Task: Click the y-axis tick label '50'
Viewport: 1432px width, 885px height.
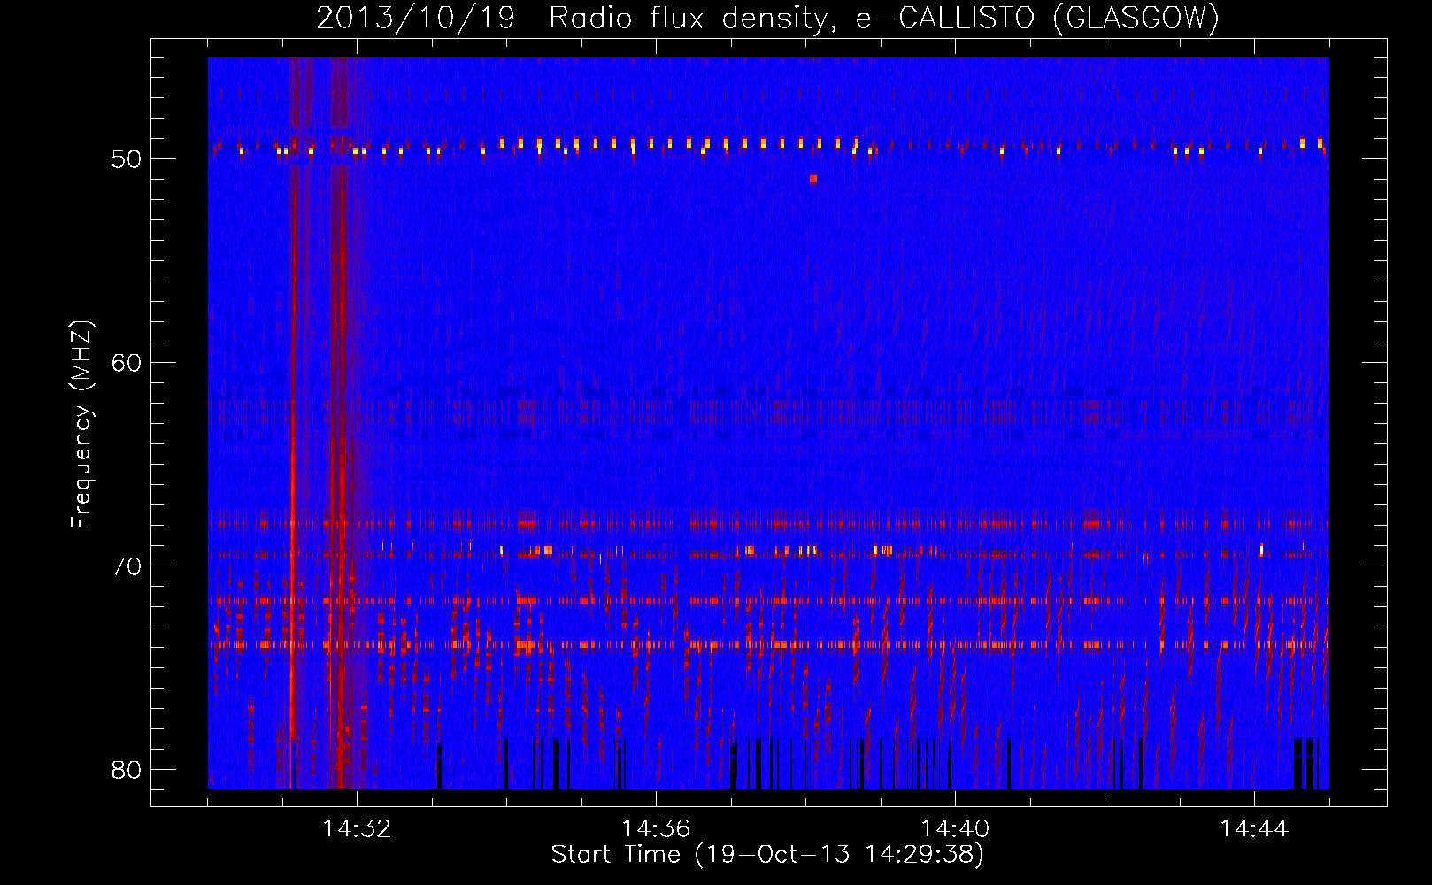Action: coord(127,159)
